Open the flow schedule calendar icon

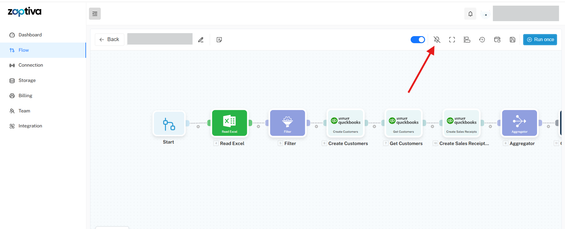pos(497,40)
